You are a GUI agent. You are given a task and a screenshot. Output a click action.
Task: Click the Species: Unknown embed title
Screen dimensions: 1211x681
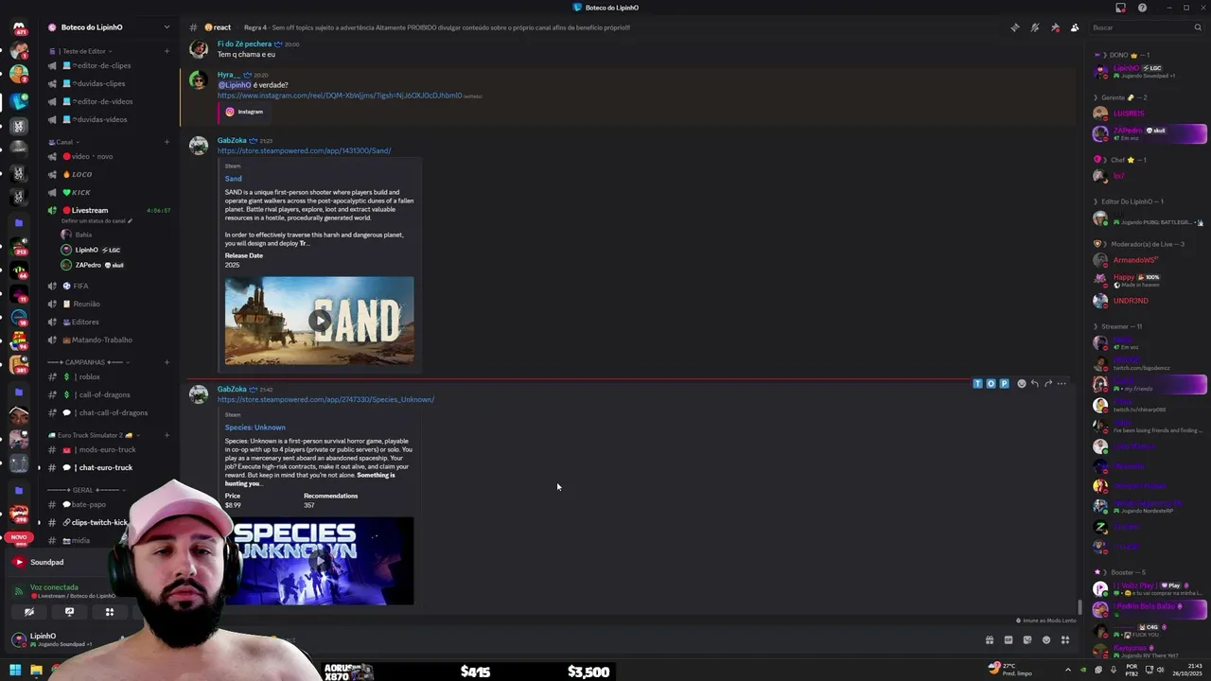(254, 427)
